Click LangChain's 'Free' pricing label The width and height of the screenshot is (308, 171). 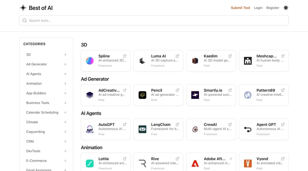click(154, 134)
